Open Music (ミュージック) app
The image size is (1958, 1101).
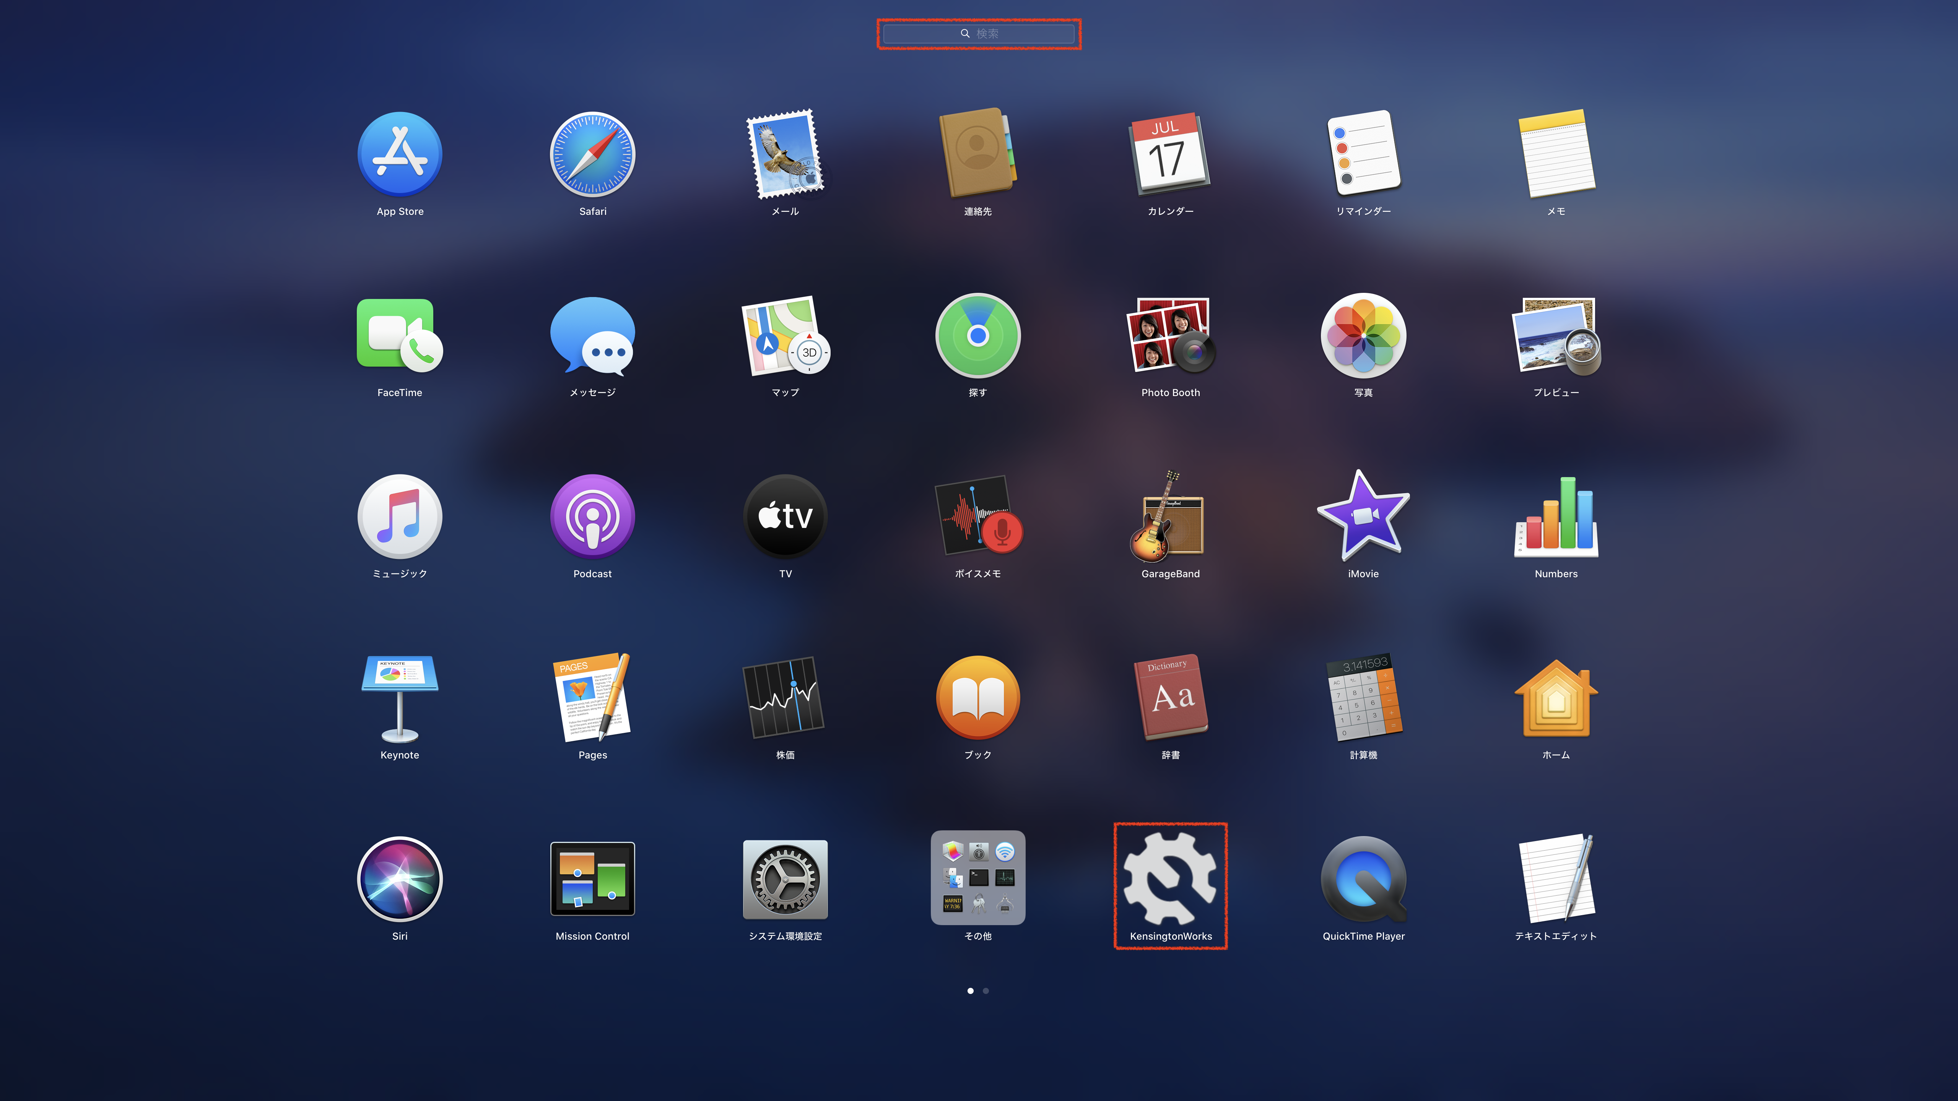pyautogui.click(x=400, y=517)
